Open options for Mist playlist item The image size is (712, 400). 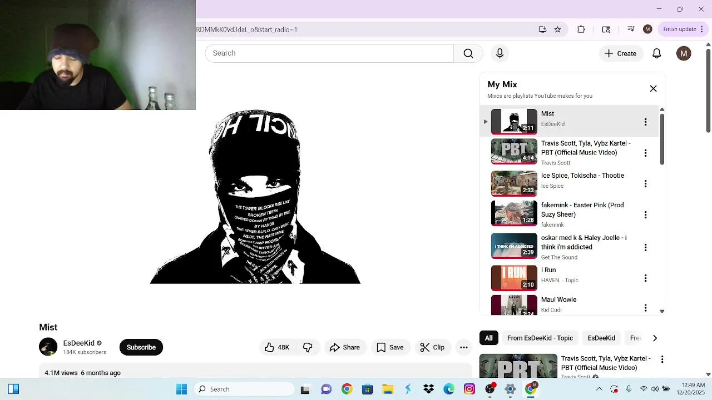click(x=645, y=122)
